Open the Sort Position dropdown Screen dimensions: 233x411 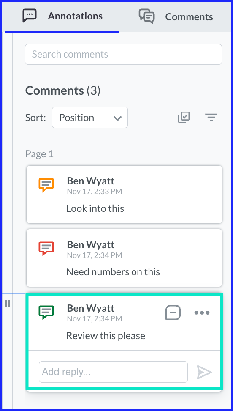[x=90, y=118]
